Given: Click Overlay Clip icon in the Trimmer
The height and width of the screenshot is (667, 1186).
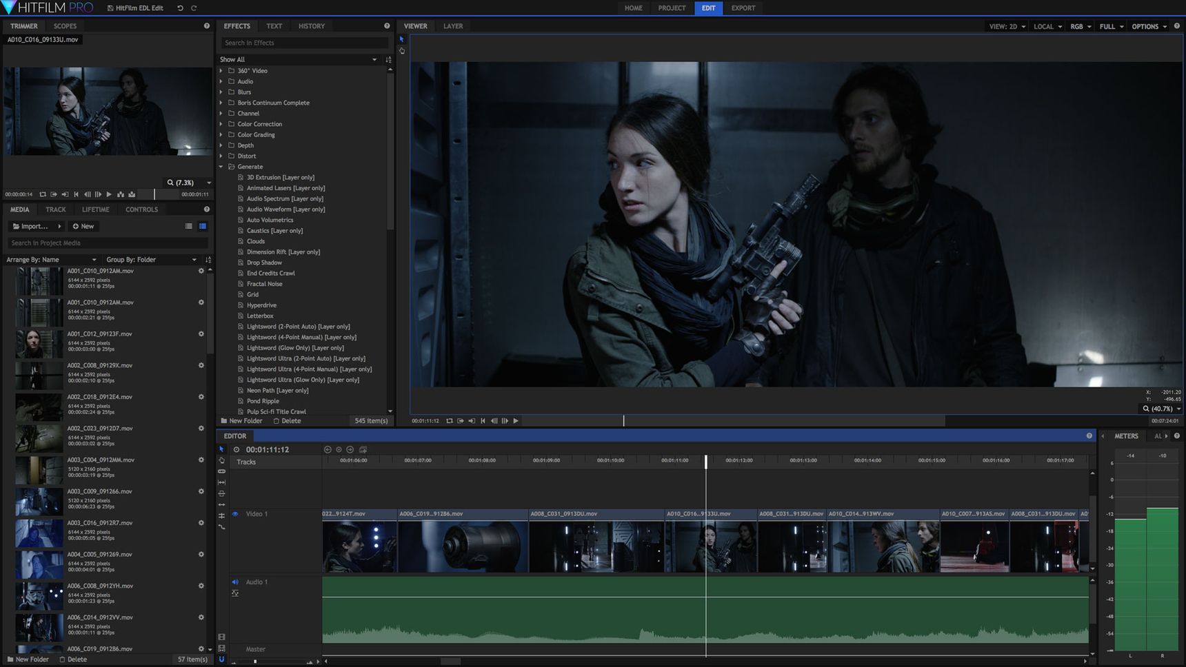Looking at the screenshot, I should (132, 194).
